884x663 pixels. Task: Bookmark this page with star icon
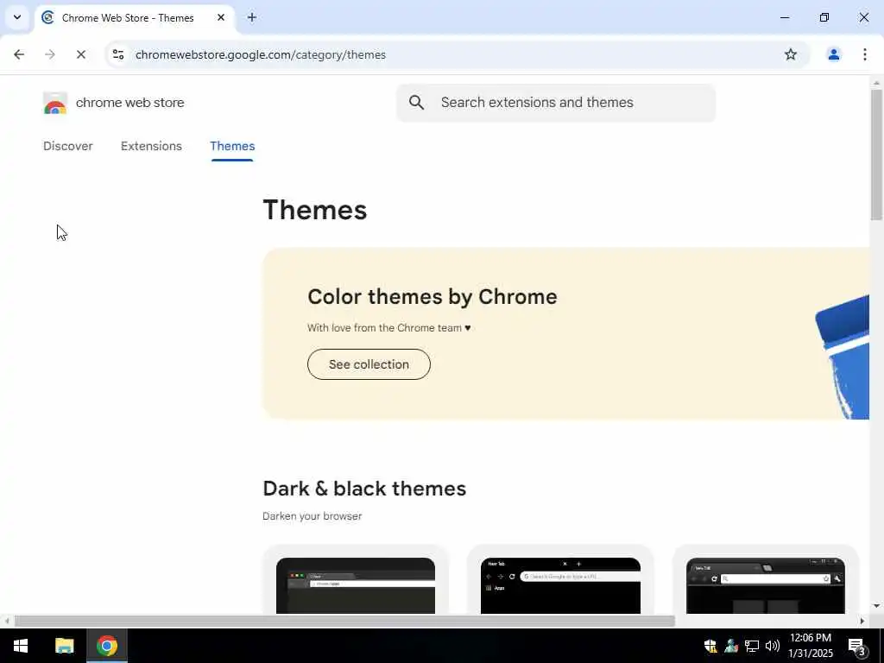click(791, 54)
